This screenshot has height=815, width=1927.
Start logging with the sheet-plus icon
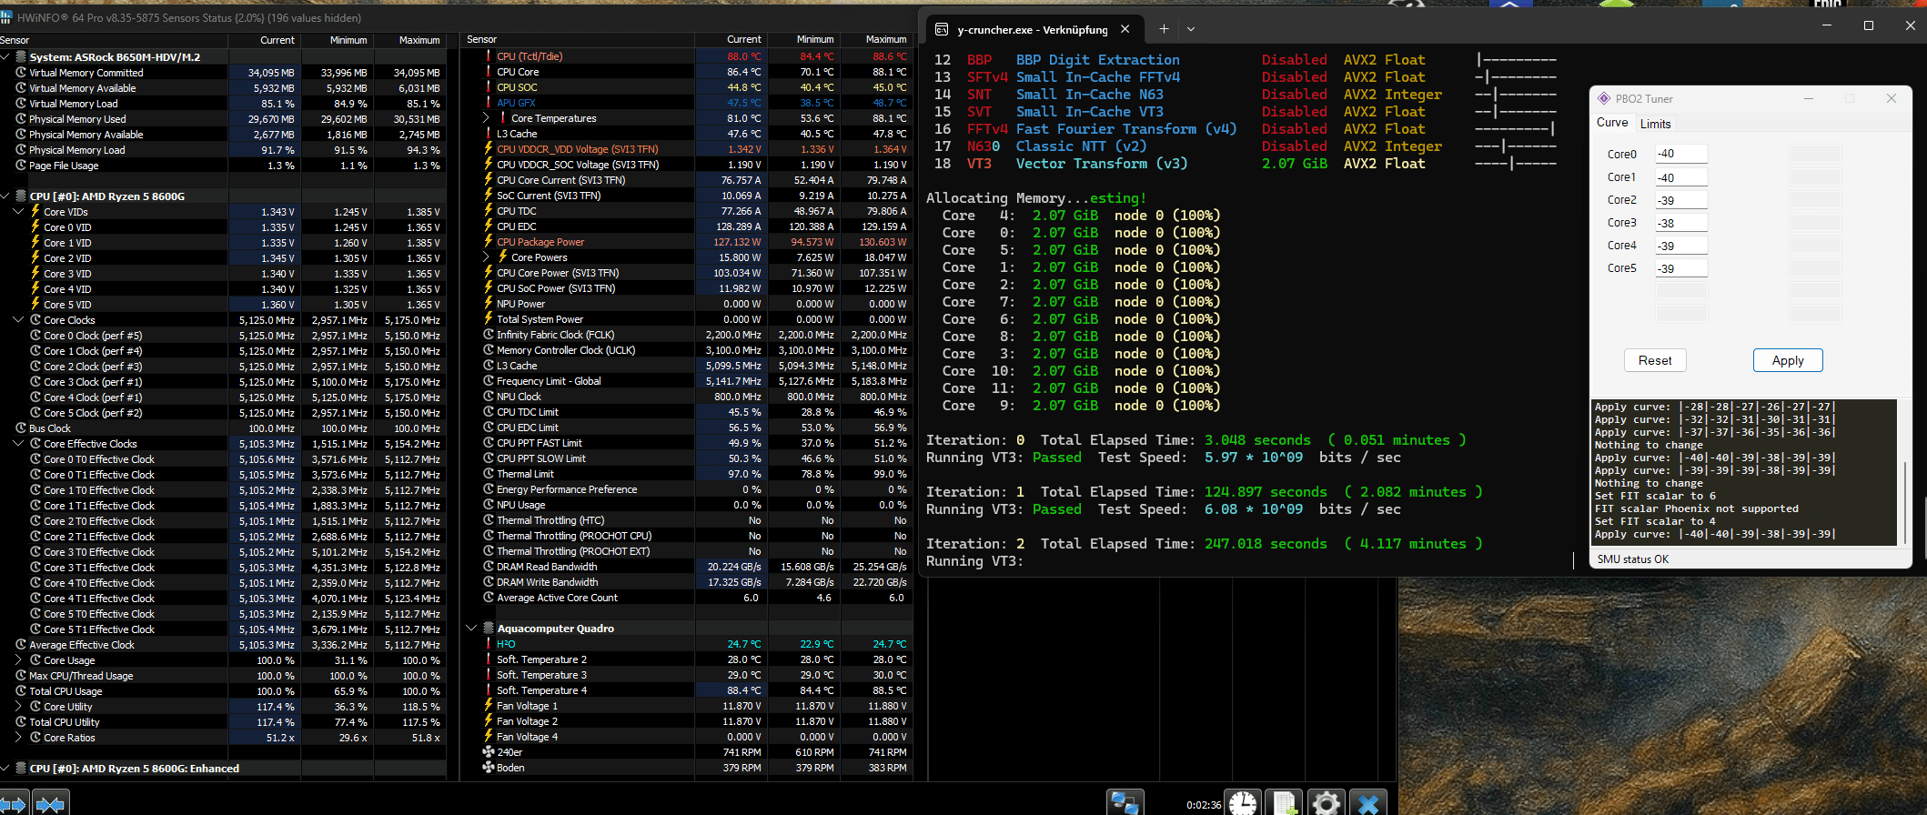[1285, 803]
